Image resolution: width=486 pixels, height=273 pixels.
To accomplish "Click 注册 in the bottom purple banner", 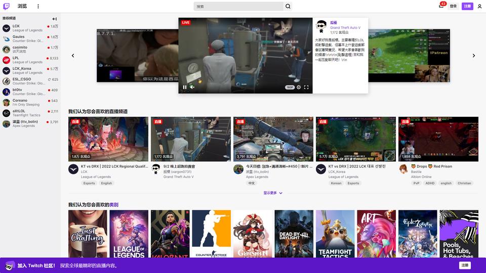I will tap(465, 265).
